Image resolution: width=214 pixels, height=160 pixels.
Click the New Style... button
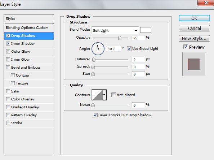(x=194, y=38)
